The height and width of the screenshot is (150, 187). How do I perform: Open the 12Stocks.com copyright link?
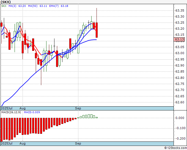[x=175, y=148]
